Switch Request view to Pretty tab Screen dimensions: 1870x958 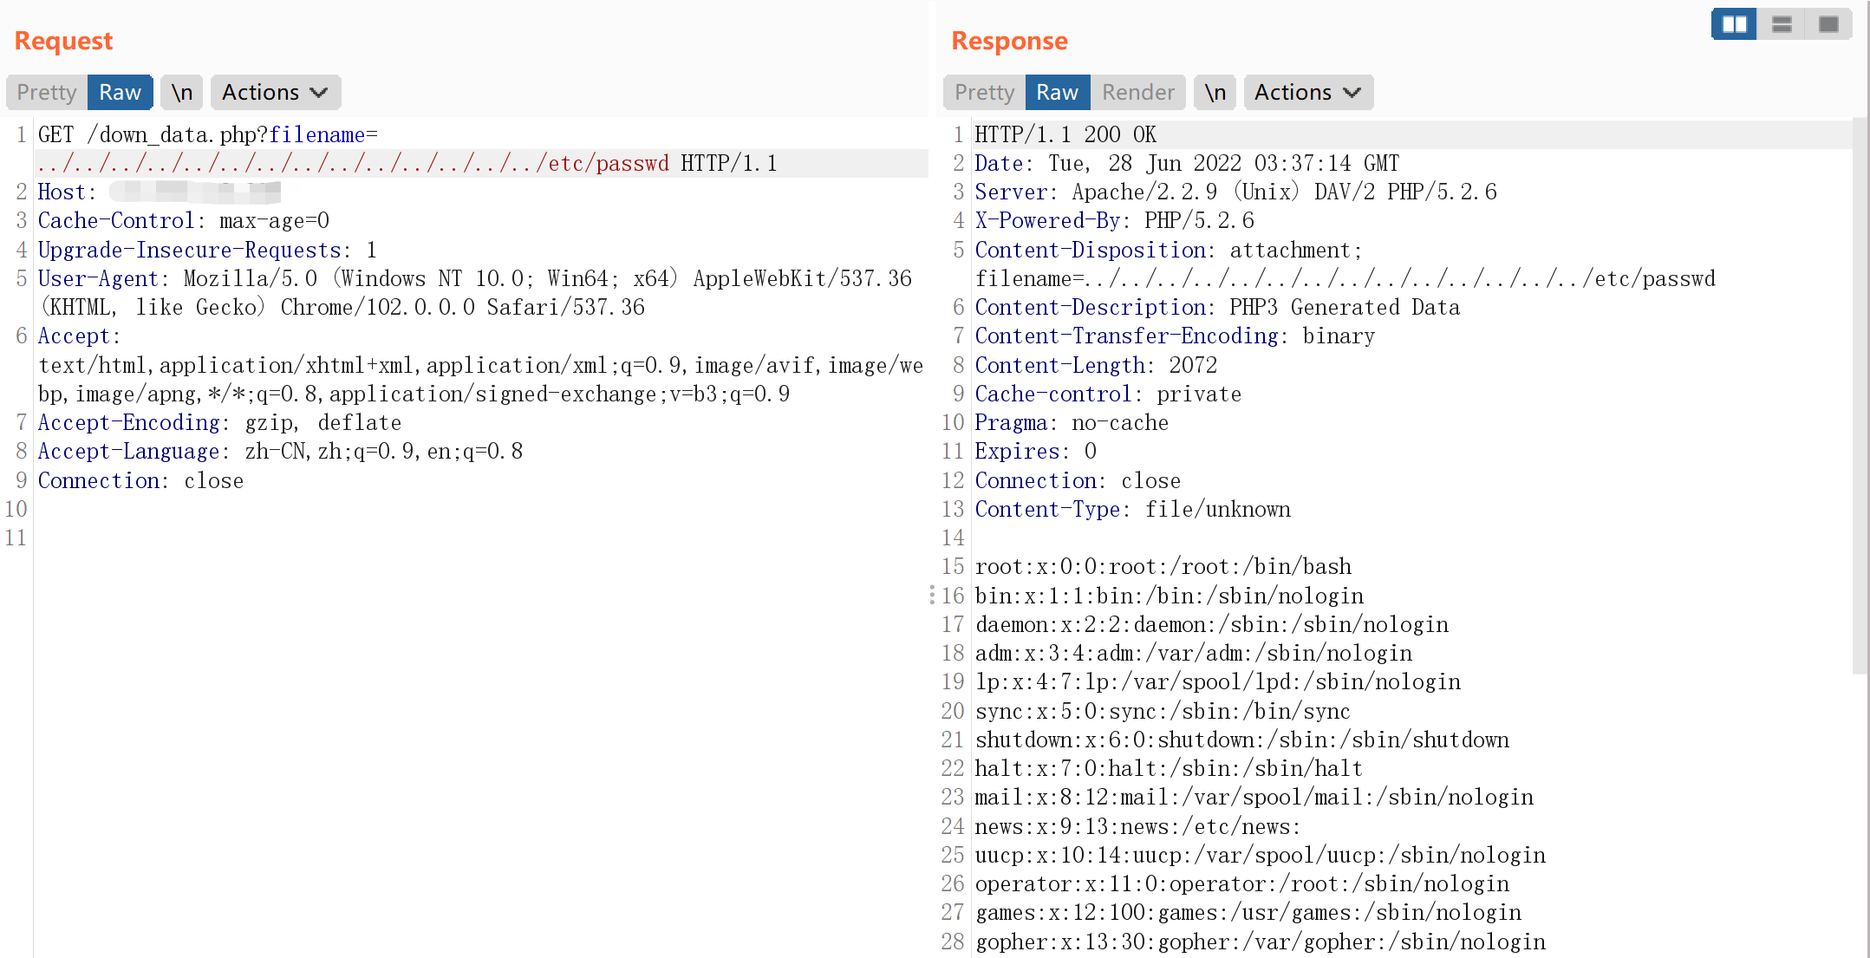click(47, 93)
